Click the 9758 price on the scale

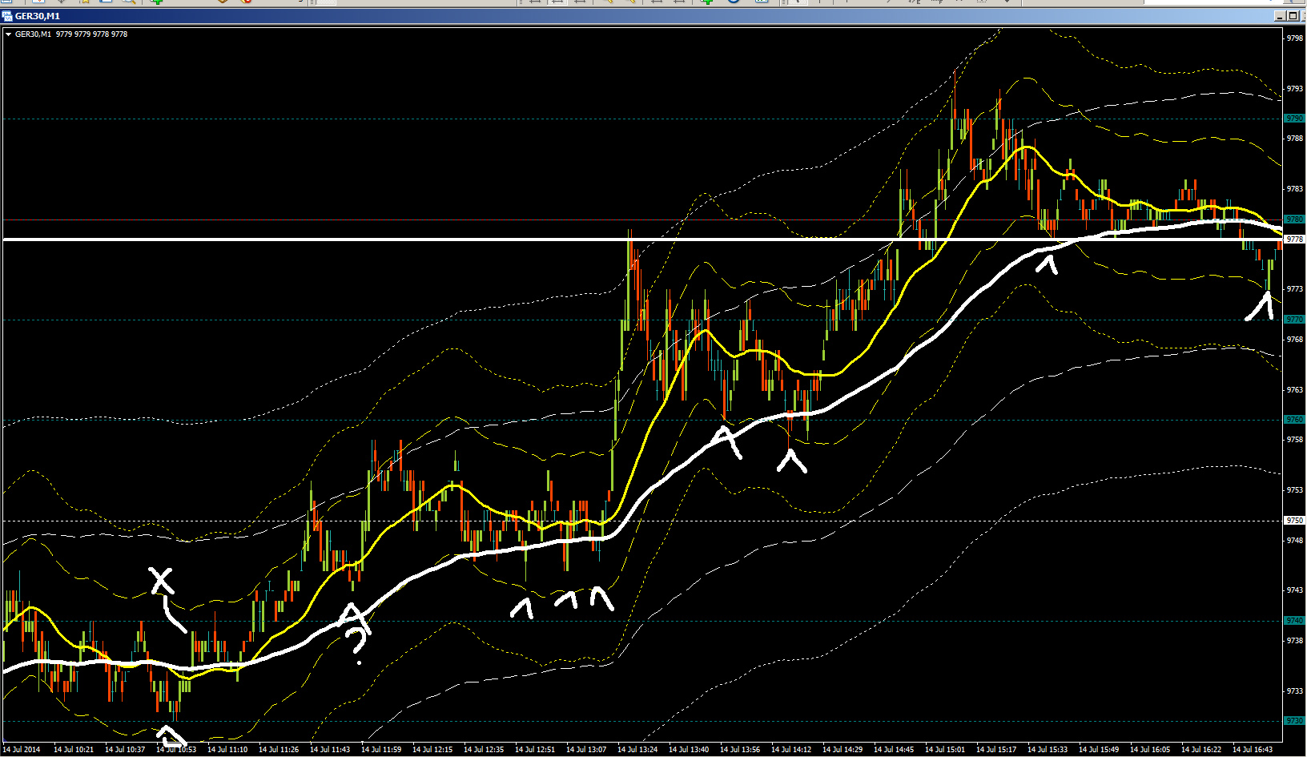coord(1294,440)
